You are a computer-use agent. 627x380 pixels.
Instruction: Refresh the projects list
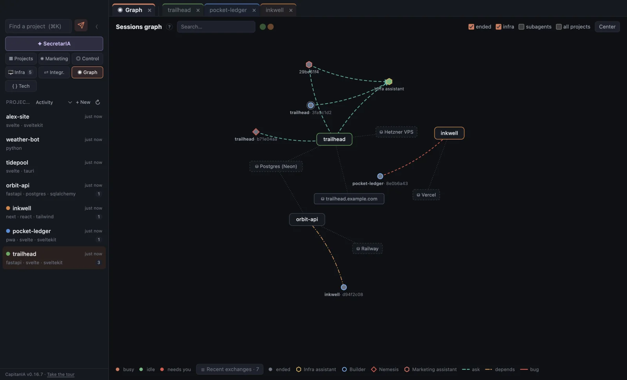(98, 102)
